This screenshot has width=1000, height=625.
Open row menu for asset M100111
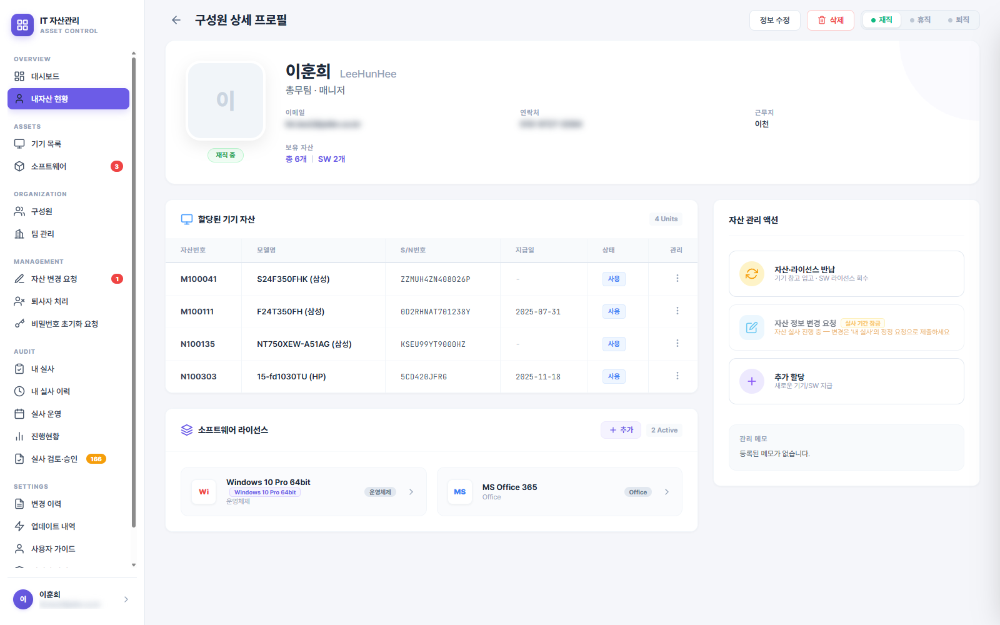[677, 311]
